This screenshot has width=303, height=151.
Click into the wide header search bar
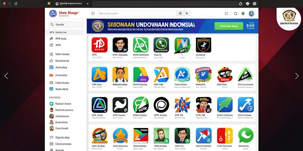click(x=136, y=14)
